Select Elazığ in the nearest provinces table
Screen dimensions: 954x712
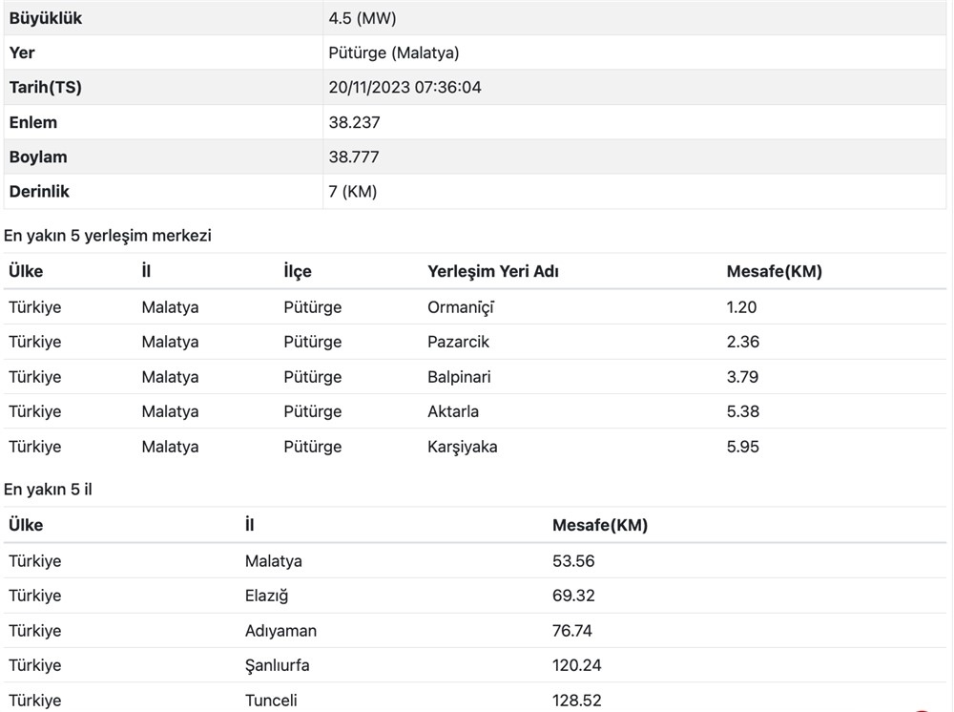point(266,596)
